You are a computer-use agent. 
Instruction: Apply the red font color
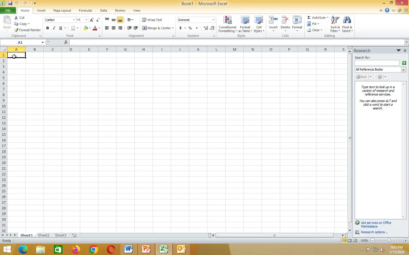point(95,28)
